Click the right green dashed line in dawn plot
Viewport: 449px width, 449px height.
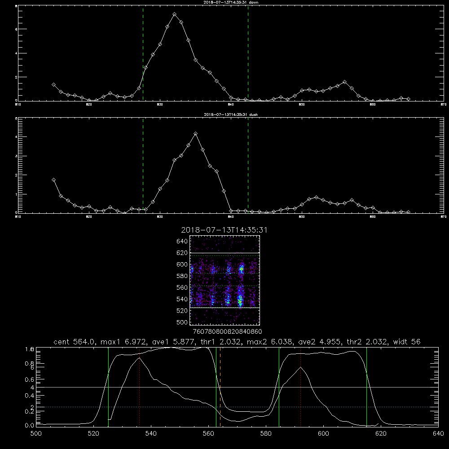(x=248, y=53)
